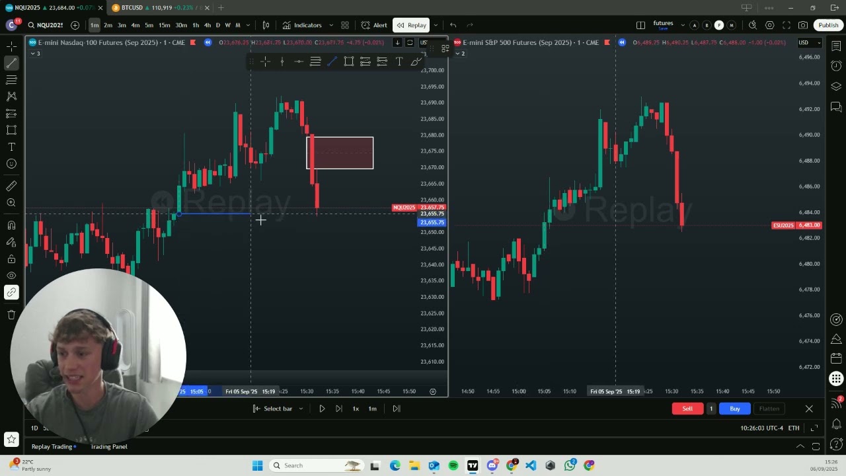Open chart settings hexagon icon

(x=770, y=25)
